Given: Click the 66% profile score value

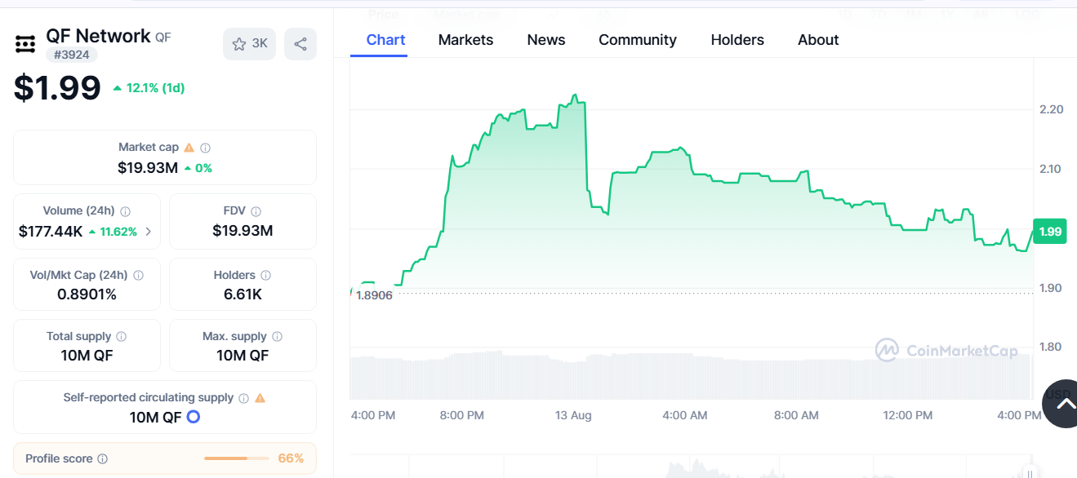Looking at the screenshot, I should point(291,458).
